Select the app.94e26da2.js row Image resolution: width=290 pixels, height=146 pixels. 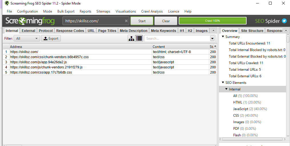110,62
